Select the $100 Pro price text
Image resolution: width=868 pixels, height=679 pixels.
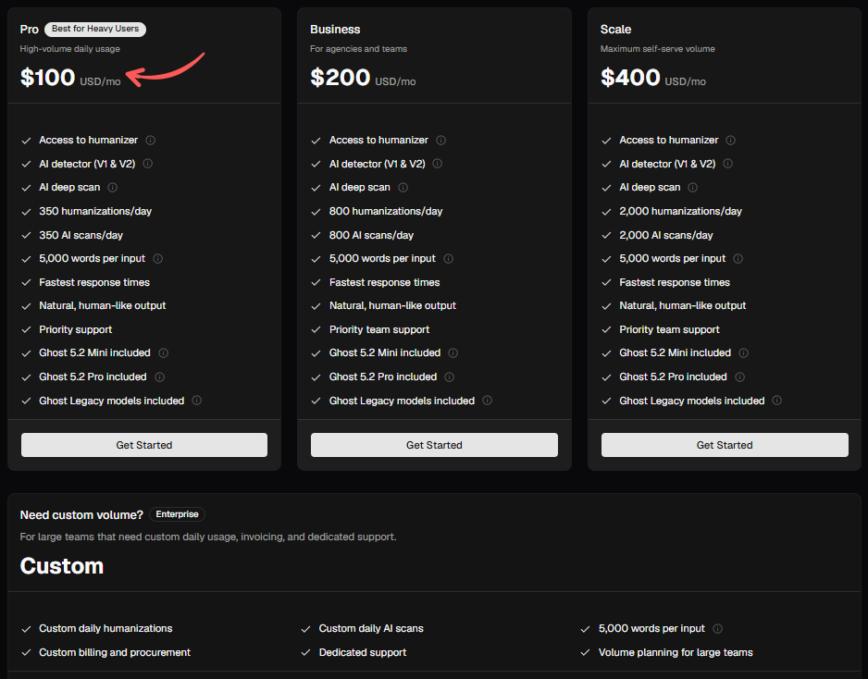[47, 78]
